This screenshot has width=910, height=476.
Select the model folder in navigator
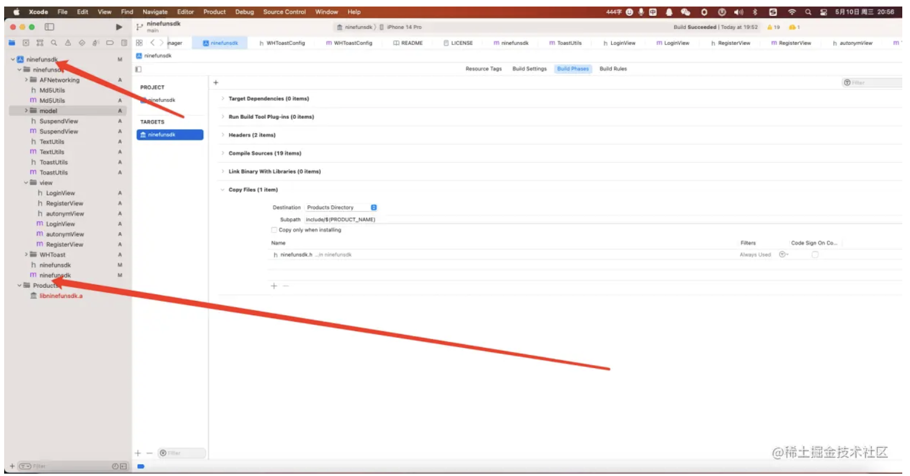tap(68, 111)
